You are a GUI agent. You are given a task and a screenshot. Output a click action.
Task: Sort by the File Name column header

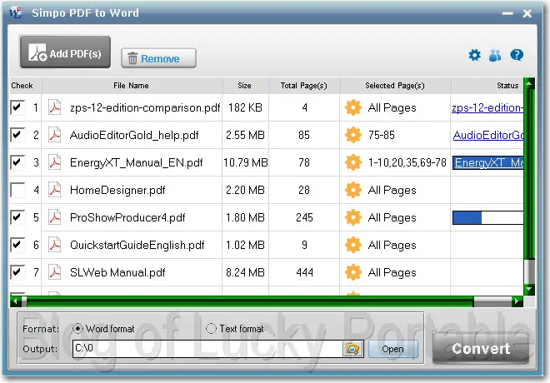[131, 86]
